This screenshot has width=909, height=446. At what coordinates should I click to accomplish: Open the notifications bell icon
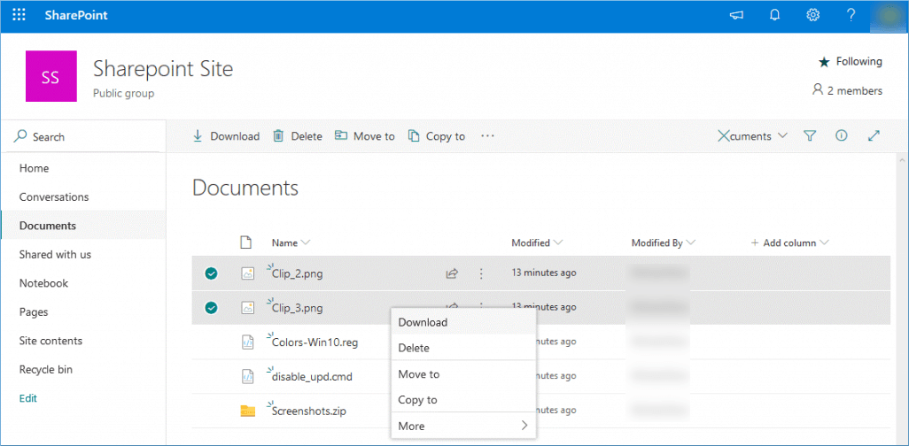(x=774, y=16)
